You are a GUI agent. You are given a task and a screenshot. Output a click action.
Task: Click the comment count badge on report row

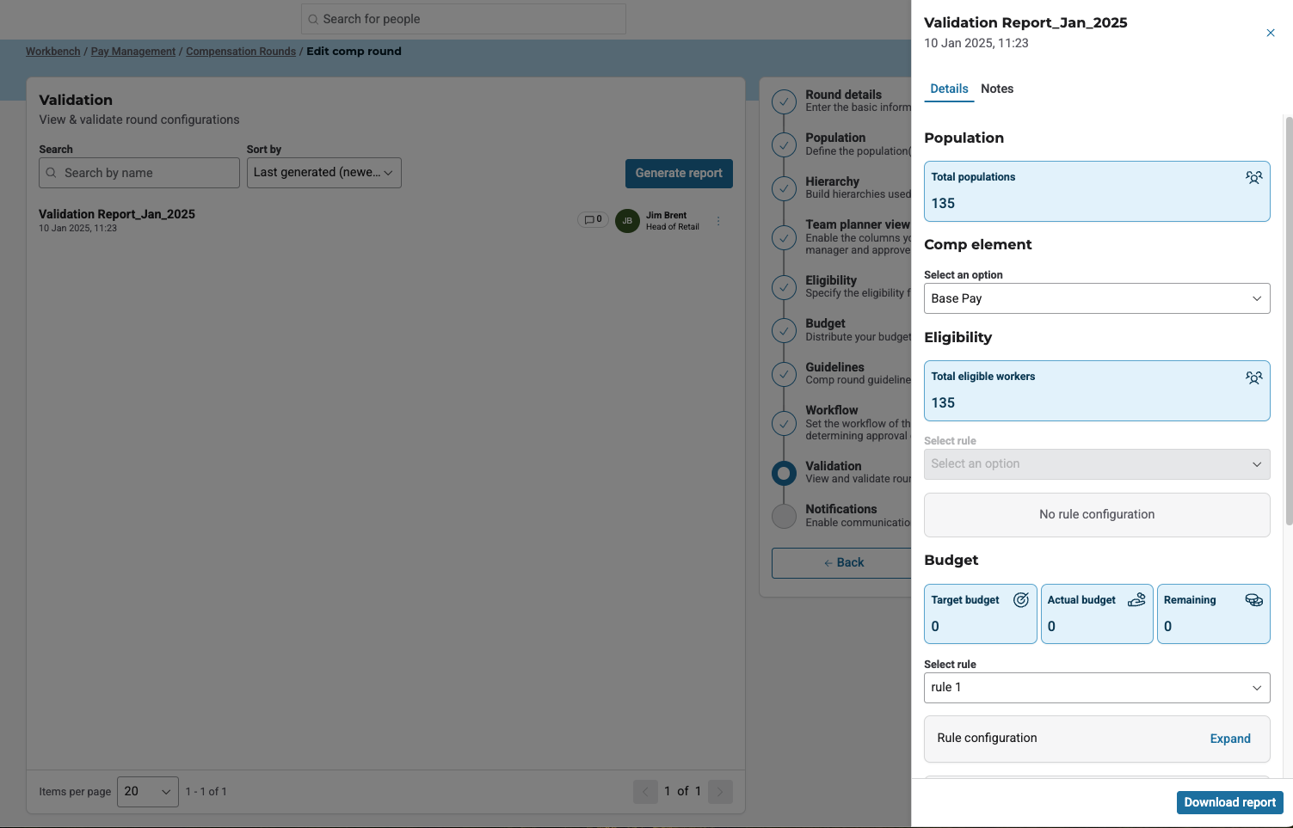[x=593, y=220]
